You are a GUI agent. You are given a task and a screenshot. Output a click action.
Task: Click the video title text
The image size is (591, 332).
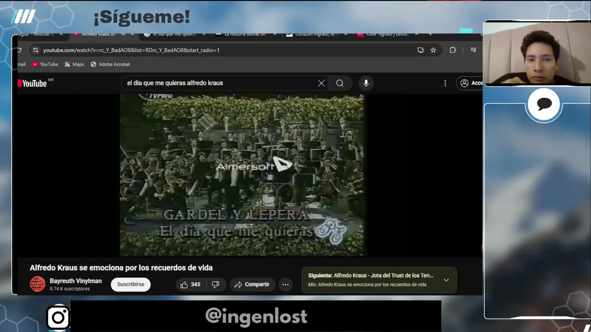(121, 268)
